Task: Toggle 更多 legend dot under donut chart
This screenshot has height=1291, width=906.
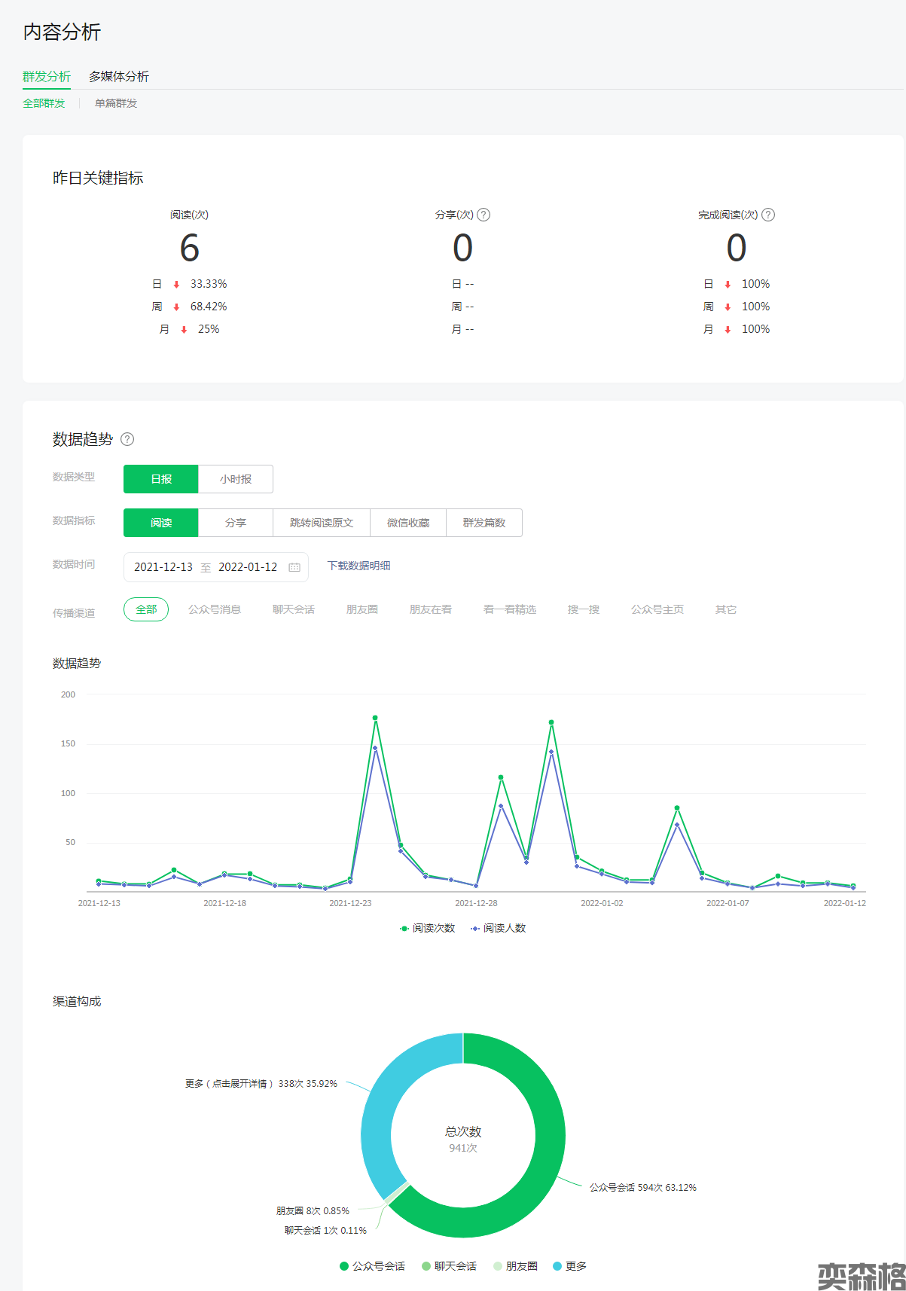Action: point(557,1266)
